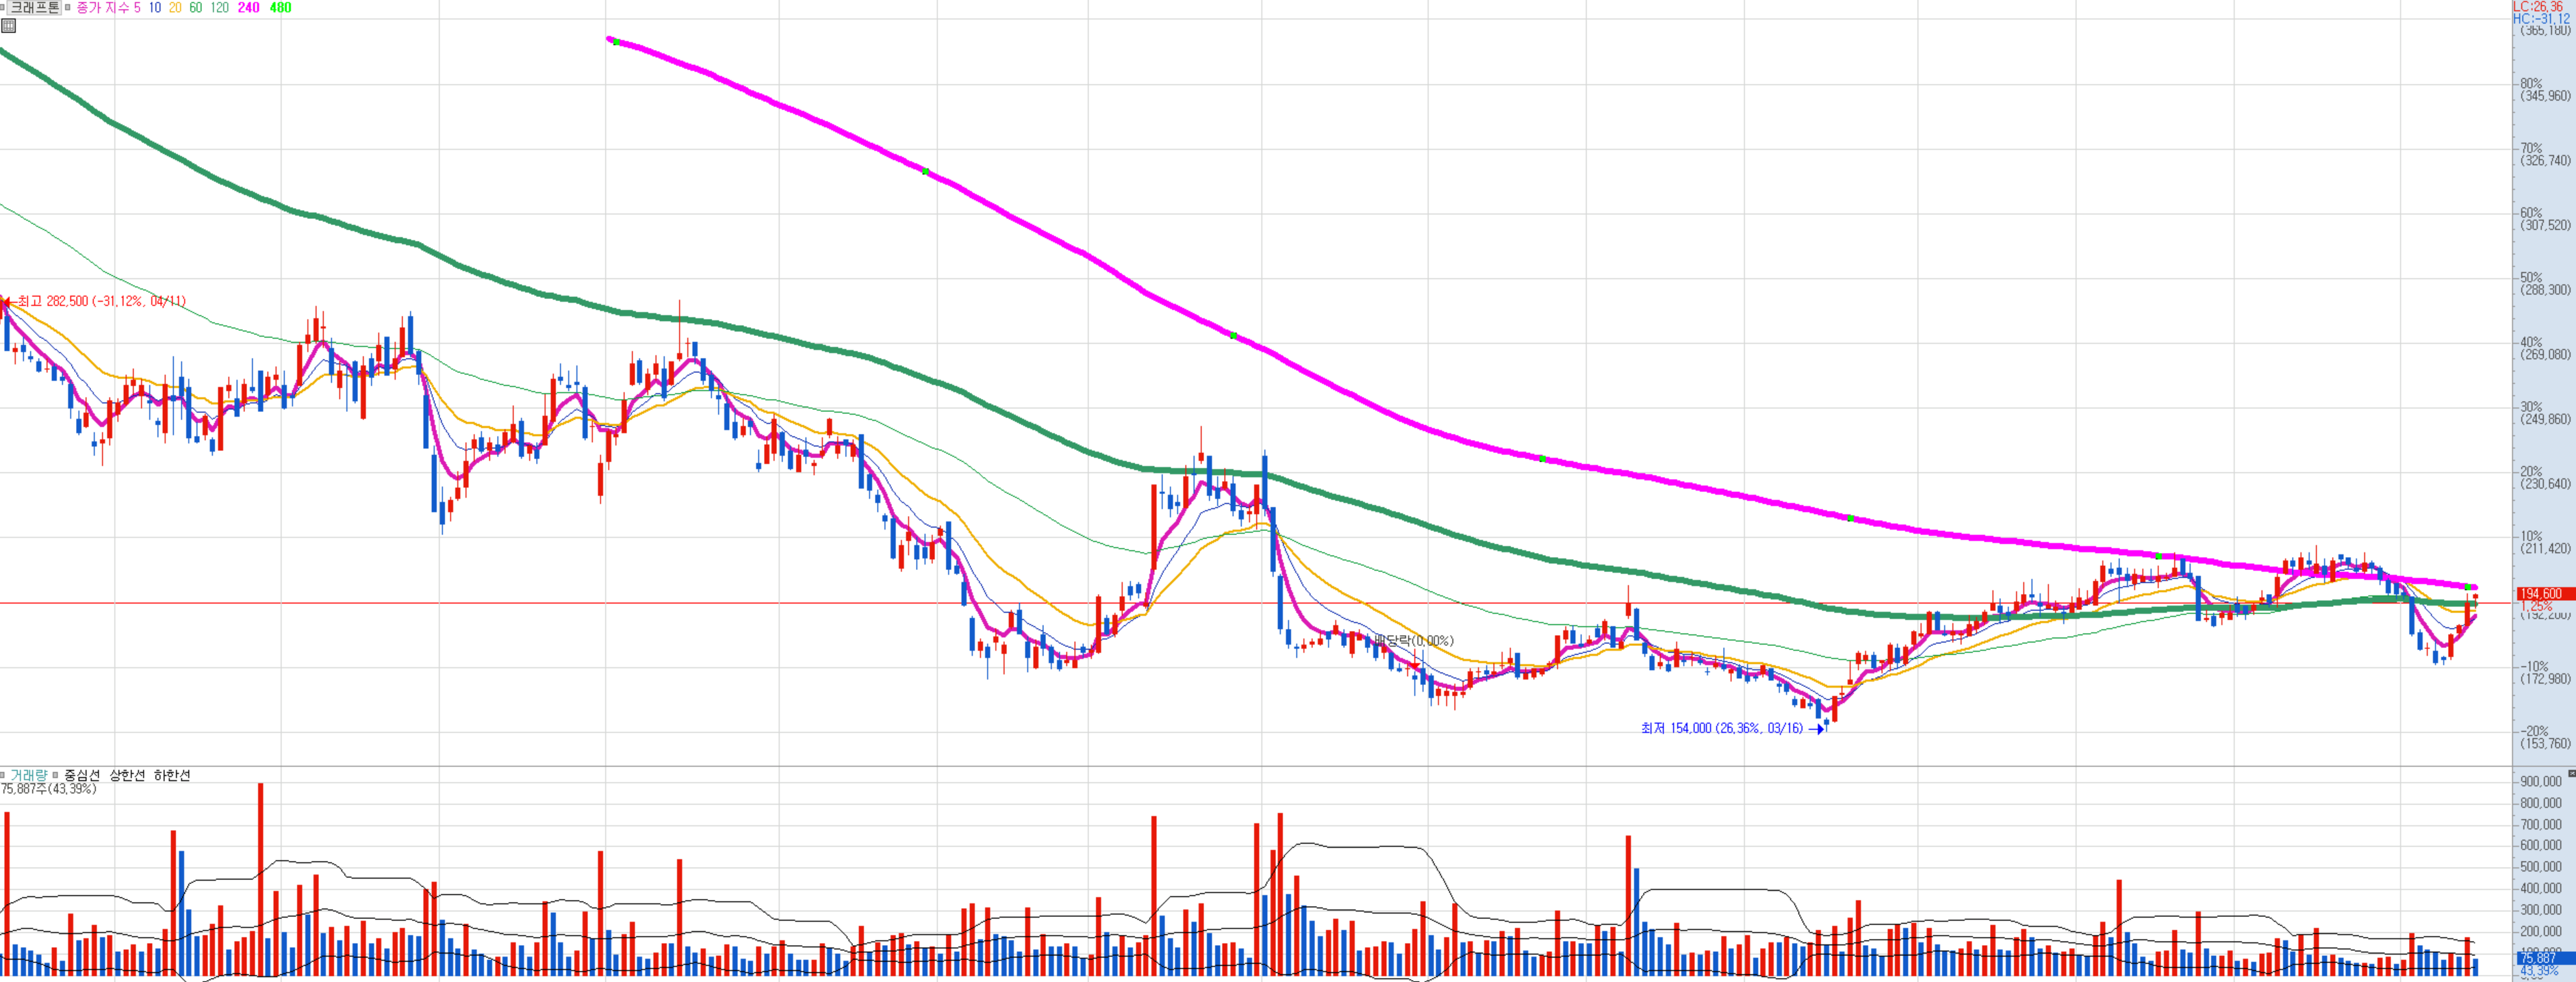Click the square marker before 중심선 label
2576x982 pixels.
click(56, 775)
